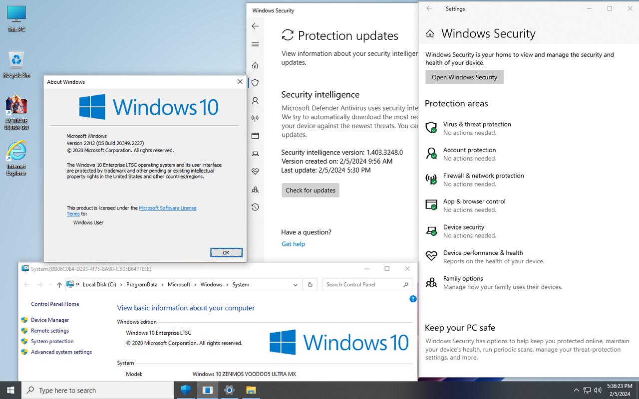The width and height of the screenshot is (639, 399).
Task: Open clock and date in taskbar
Action: pyautogui.click(x=619, y=390)
